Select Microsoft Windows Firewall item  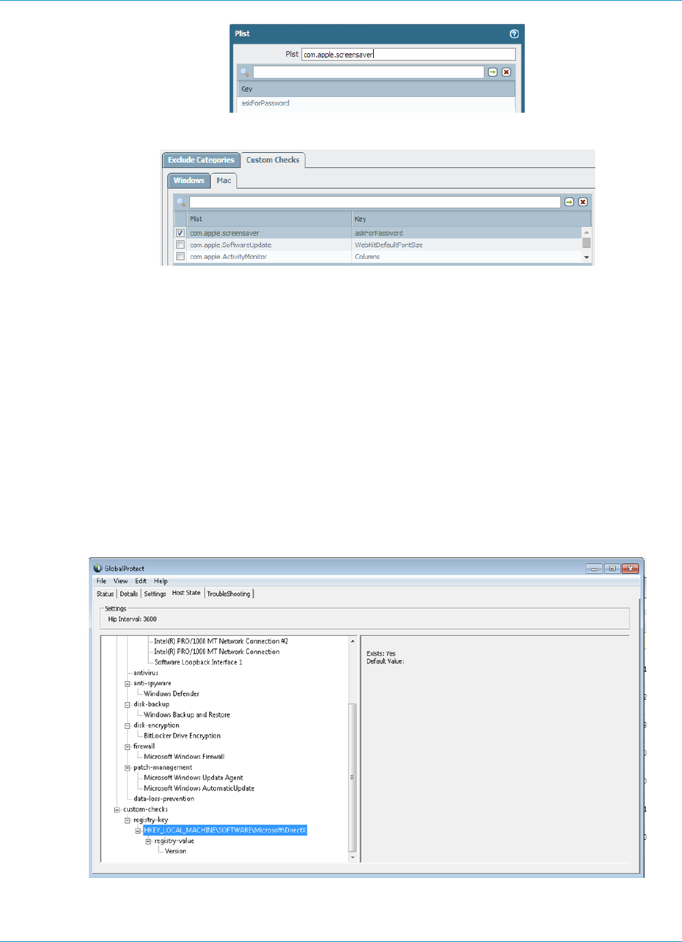click(184, 757)
